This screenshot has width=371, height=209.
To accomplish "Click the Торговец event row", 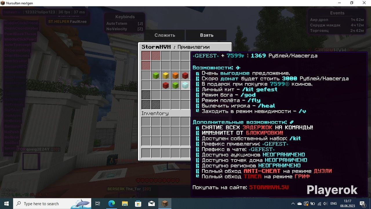I will pos(337,30).
